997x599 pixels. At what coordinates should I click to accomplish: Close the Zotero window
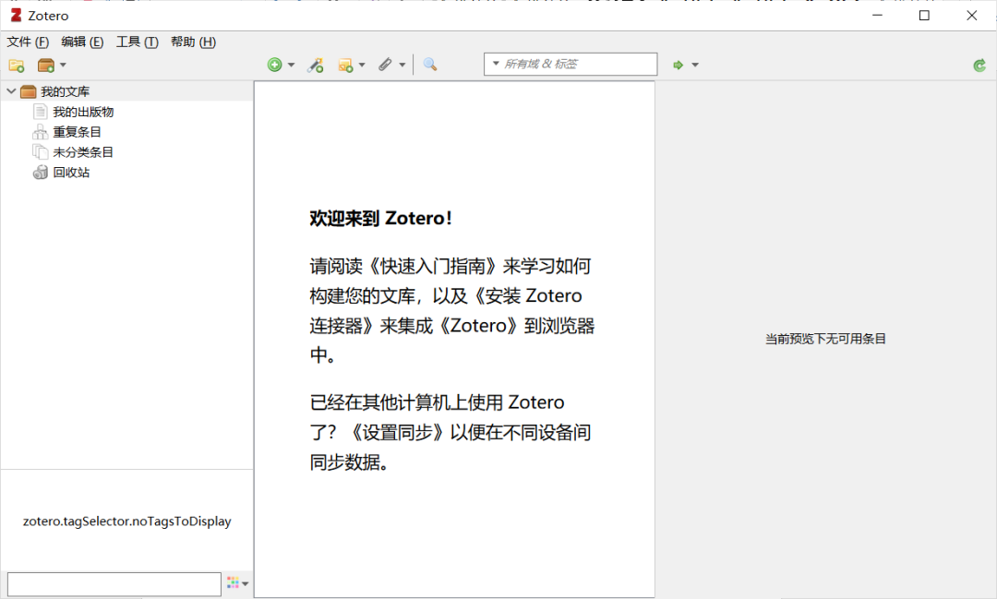(x=971, y=16)
